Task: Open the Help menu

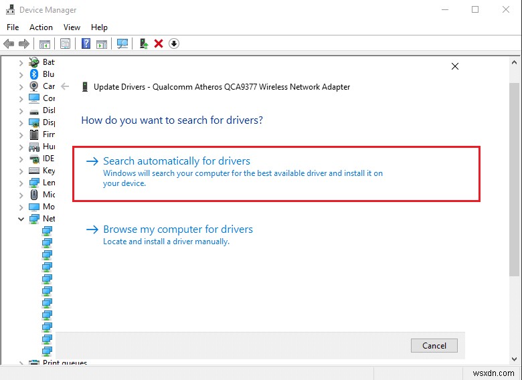Action: pyautogui.click(x=99, y=27)
